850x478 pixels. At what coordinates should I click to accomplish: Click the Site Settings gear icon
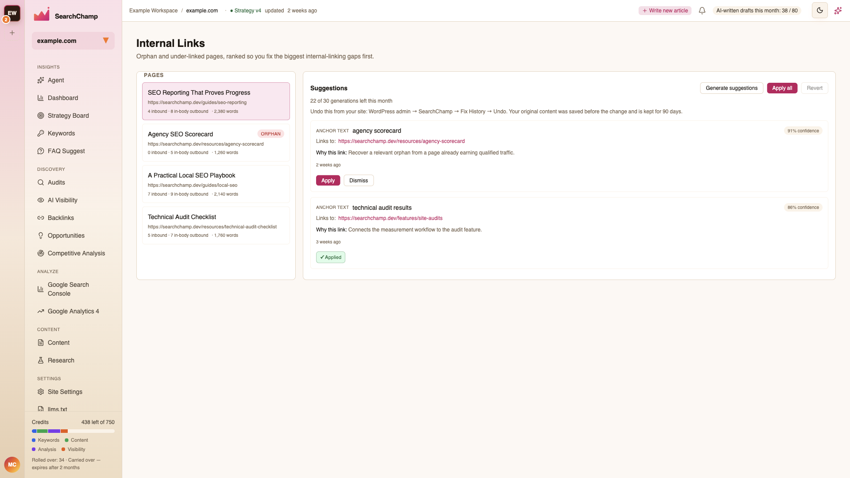(x=41, y=392)
